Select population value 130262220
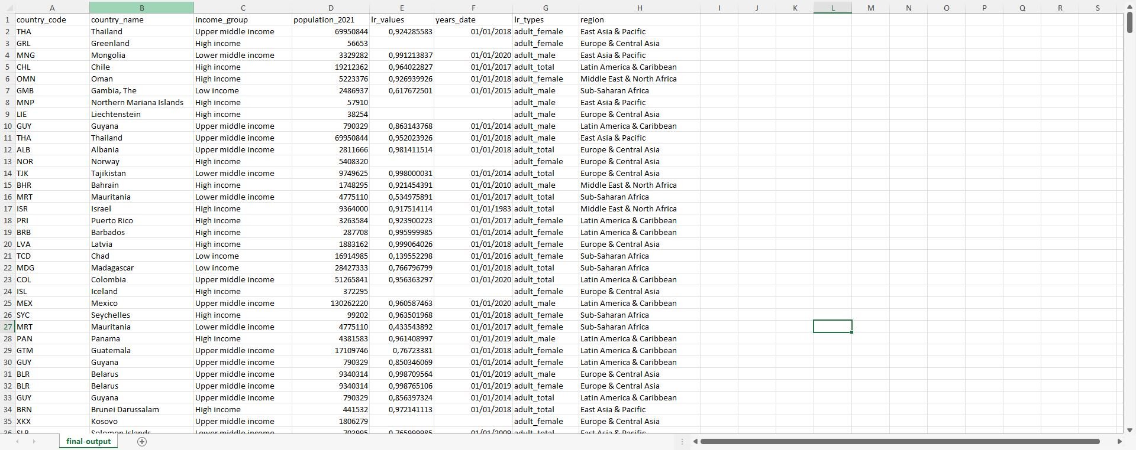 pyautogui.click(x=331, y=303)
